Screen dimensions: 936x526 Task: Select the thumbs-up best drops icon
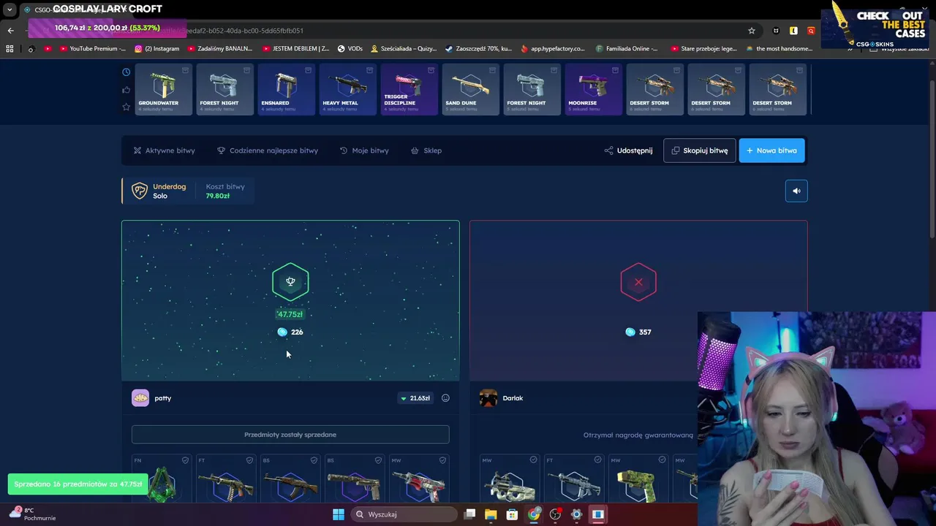point(127,89)
